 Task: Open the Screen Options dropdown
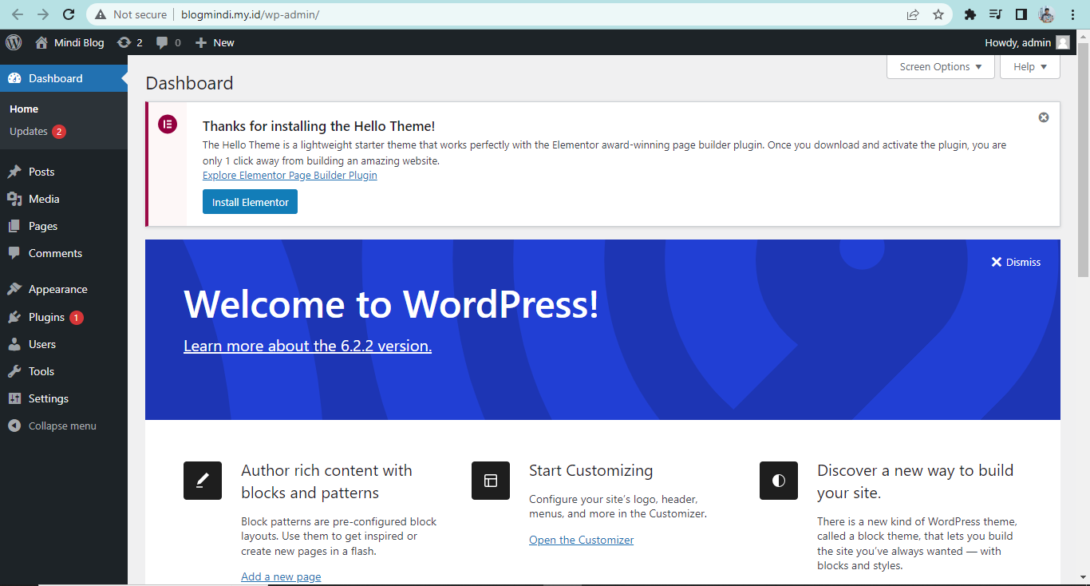pyautogui.click(x=940, y=66)
